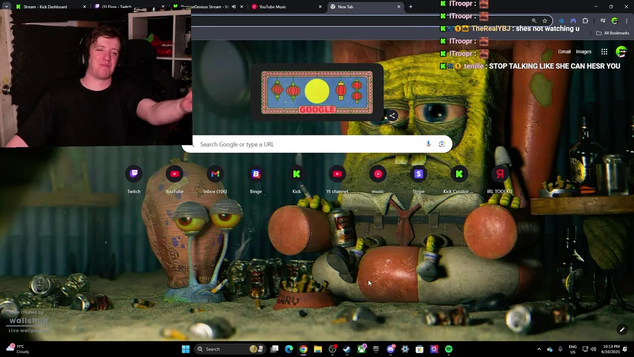Open the Google apps grid

604,52
